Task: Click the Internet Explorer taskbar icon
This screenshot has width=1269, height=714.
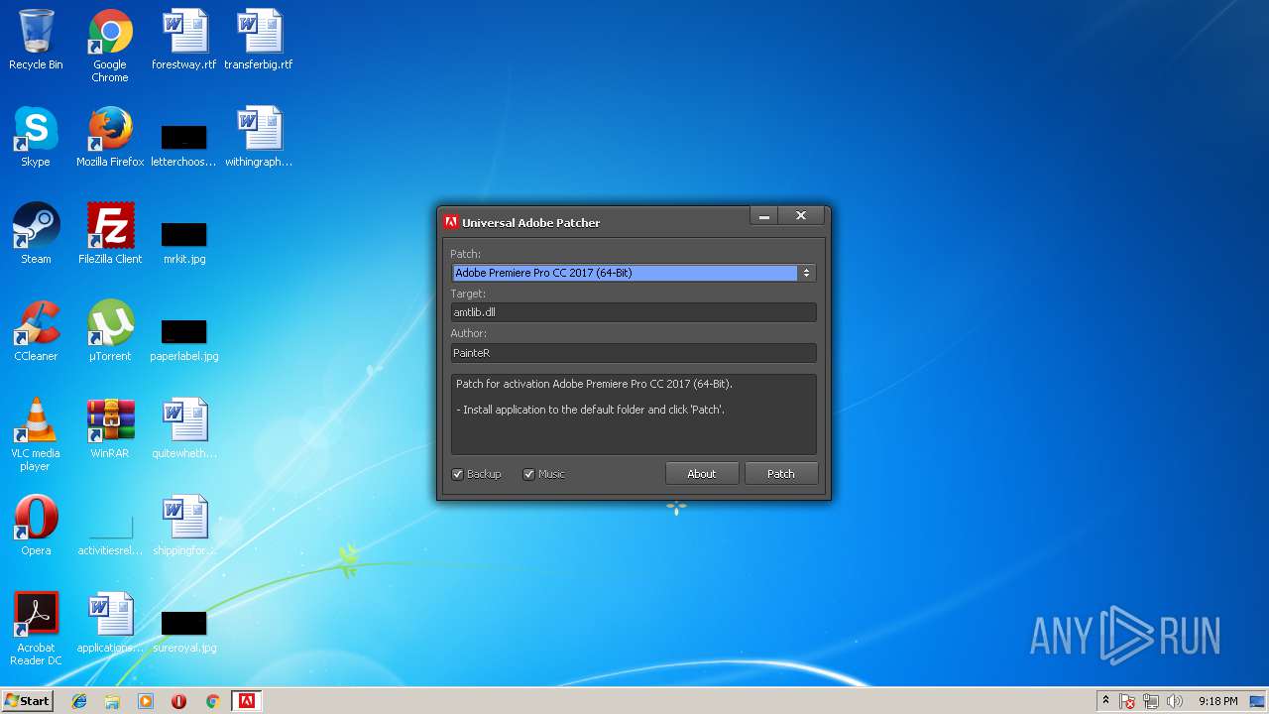Action: pyautogui.click(x=79, y=701)
